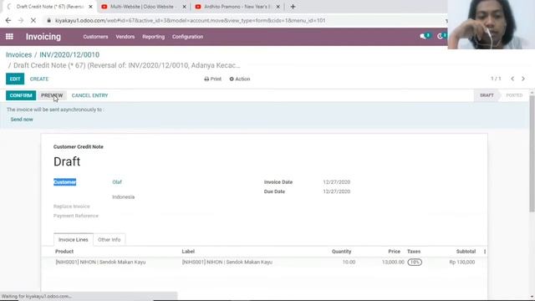Click the subtotal Rp 130,000
The height and width of the screenshot is (301, 535).
coord(462,262)
